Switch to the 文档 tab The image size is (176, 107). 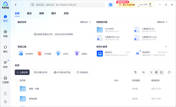click(x=66, y=13)
